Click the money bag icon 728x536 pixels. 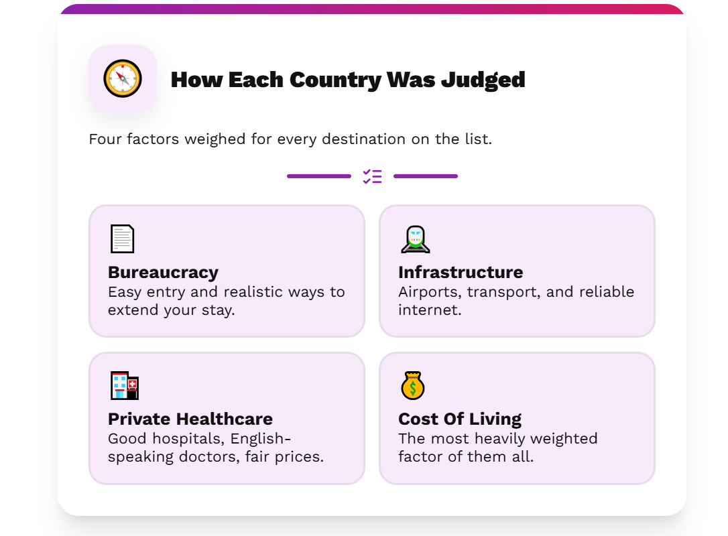pyautogui.click(x=413, y=385)
